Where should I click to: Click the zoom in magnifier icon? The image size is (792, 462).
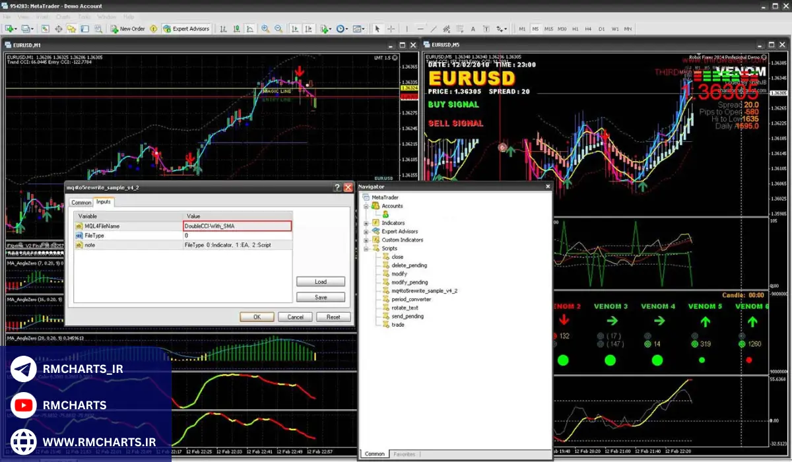coord(265,29)
